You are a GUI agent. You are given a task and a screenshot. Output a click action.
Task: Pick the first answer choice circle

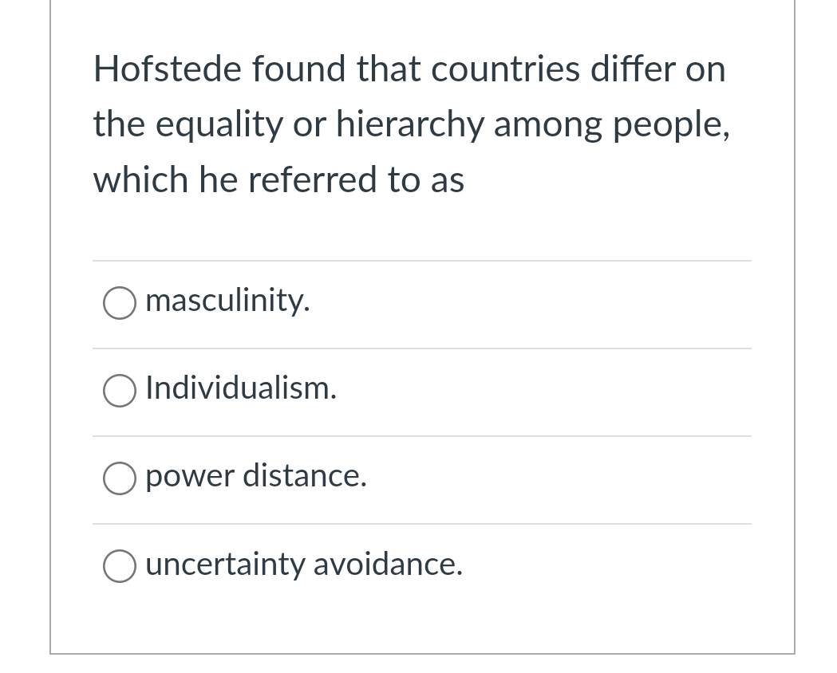pos(119,303)
